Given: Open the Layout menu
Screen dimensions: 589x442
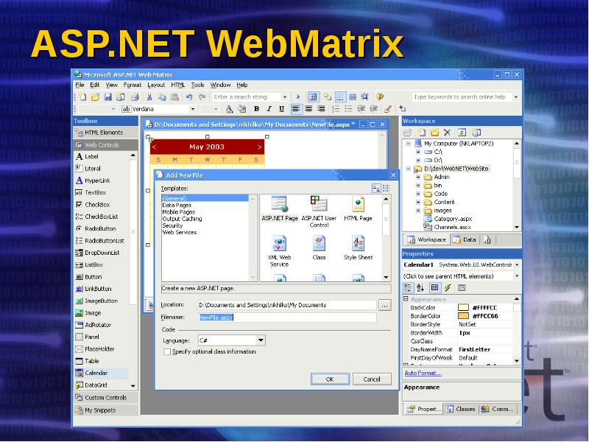Looking at the screenshot, I should click(156, 85).
